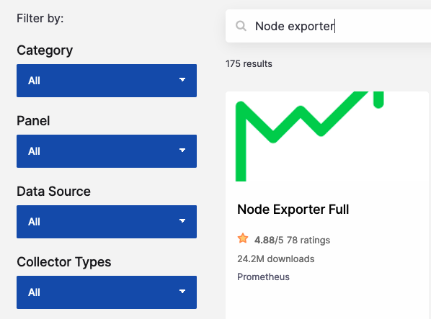Click the '4.88/5 78 ratings' text
The height and width of the screenshot is (319, 431).
click(x=292, y=241)
